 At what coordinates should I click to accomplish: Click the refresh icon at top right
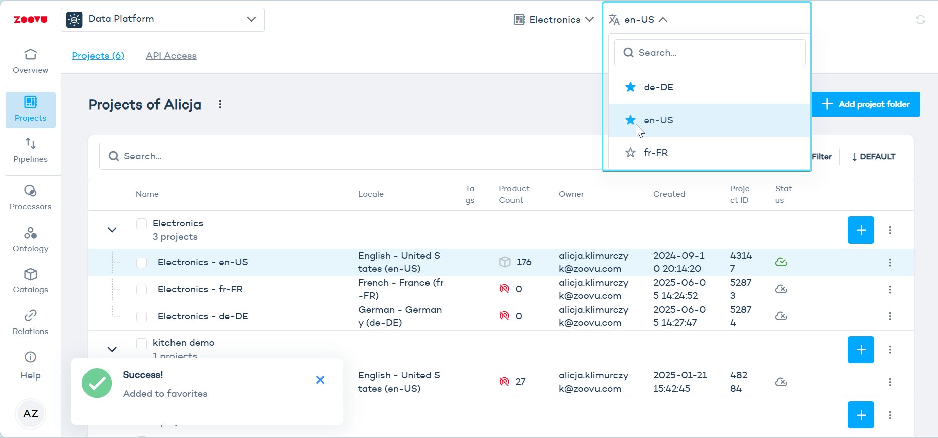tap(920, 20)
